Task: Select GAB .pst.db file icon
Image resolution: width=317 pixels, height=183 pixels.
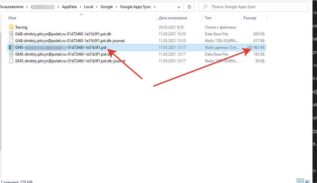Action: click(11, 34)
